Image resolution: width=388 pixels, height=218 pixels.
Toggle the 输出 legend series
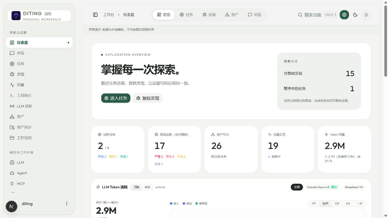[x=187, y=204]
